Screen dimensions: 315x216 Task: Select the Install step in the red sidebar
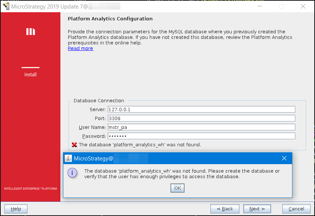tap(30, 74)
